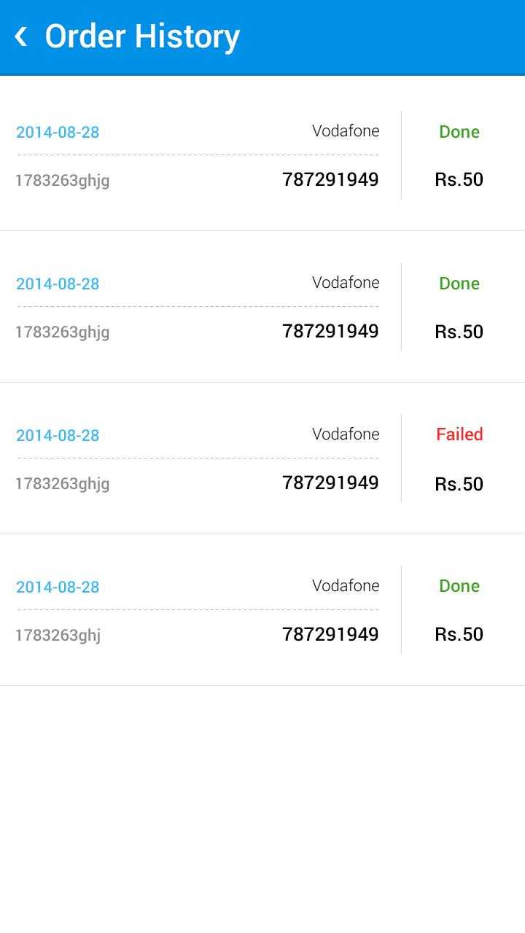Image resolution: width=525 pixels, height=933 pixels.
Task: Select phone number 787291949 in first order
Action: click(x=330, y=180)
